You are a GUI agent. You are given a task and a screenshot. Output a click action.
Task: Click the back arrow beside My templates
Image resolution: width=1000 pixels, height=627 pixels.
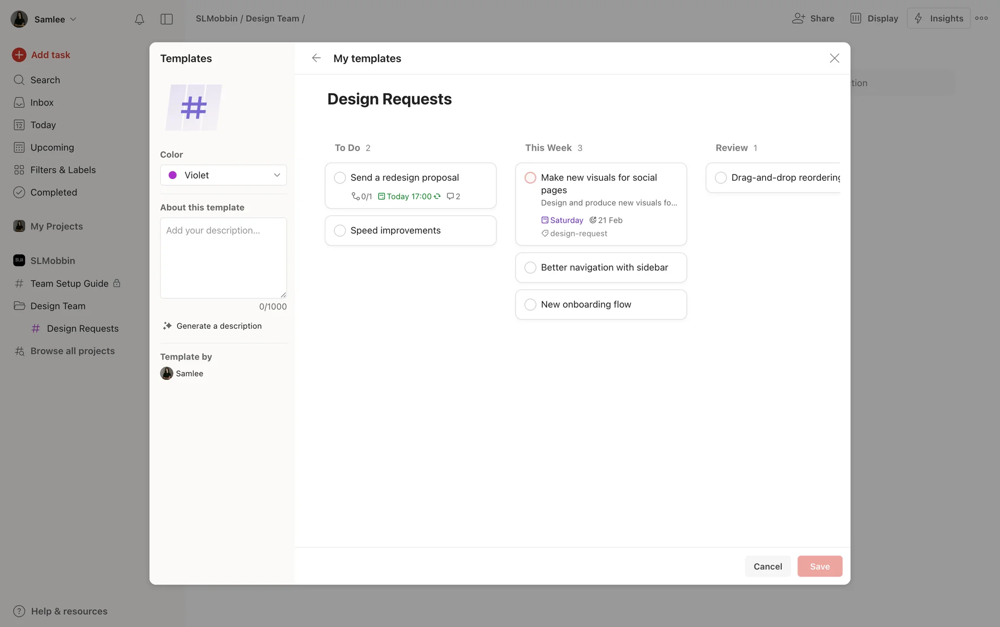coord(316,58)
